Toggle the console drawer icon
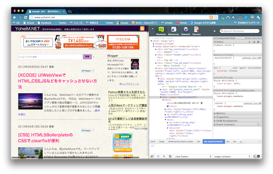 click(158, 157)
